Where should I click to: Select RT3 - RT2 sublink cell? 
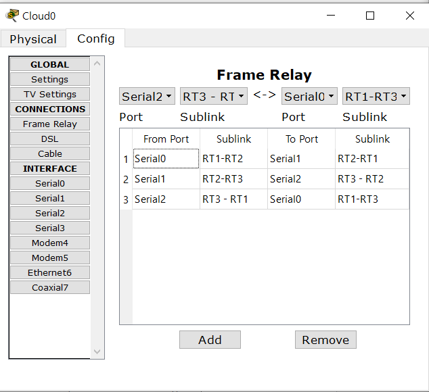pyautogui.click(x=372, y=179)
